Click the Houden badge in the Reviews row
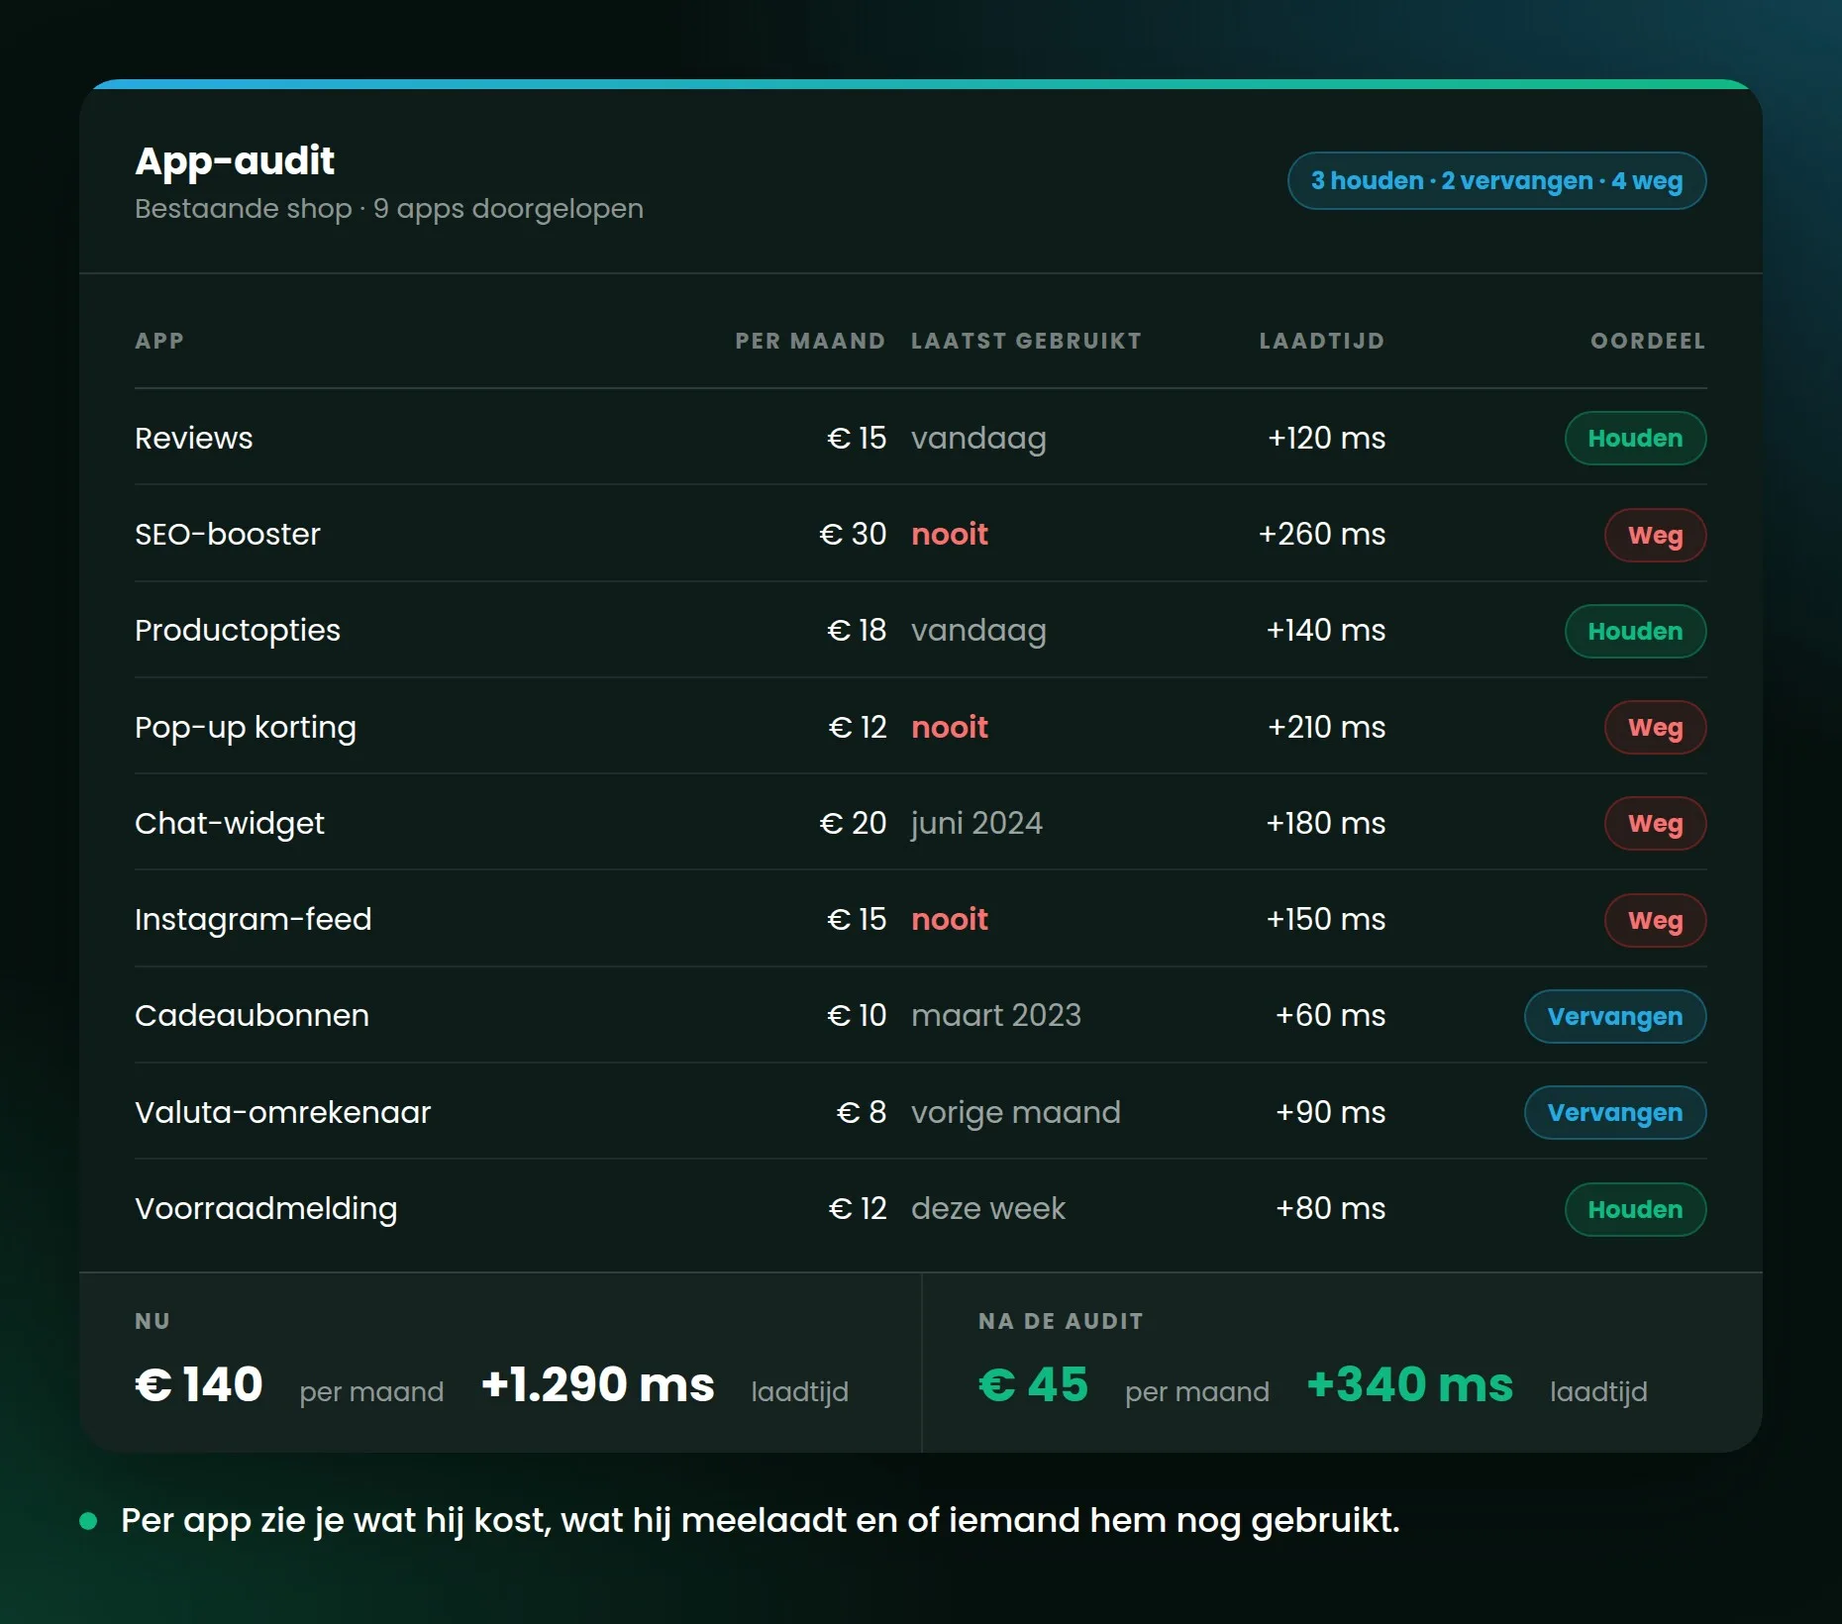The width and height of the screenshot is (1842, 1624). [x=1635, y=438]
